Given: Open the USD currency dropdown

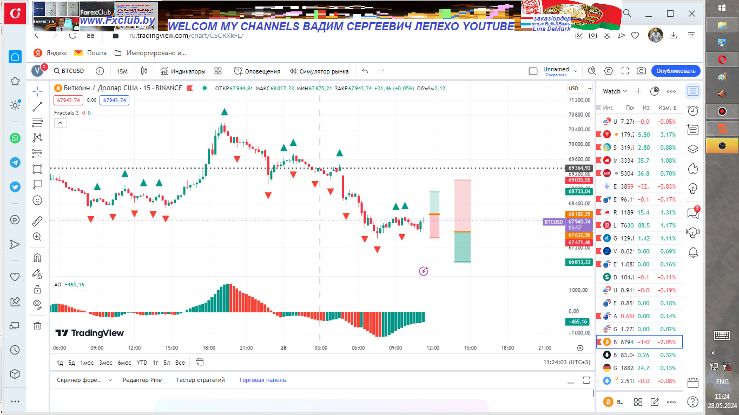Looking at the screenshot, I should (x=579, y=88).
